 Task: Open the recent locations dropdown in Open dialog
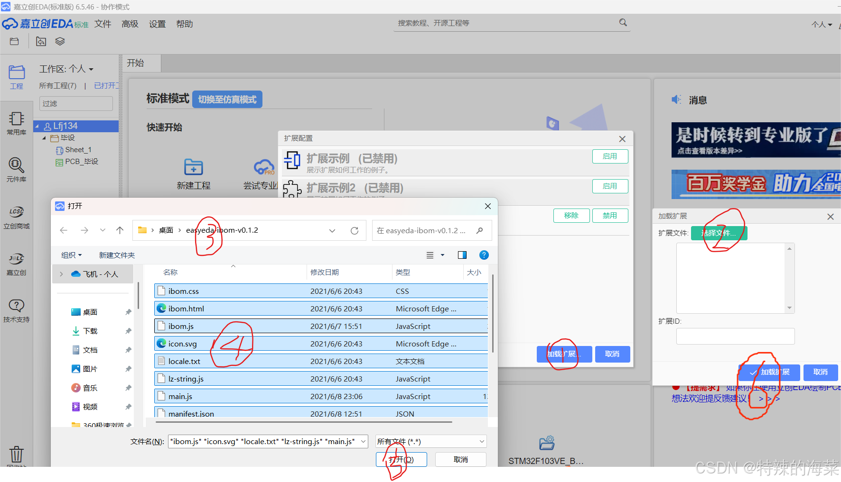(103, 230)
